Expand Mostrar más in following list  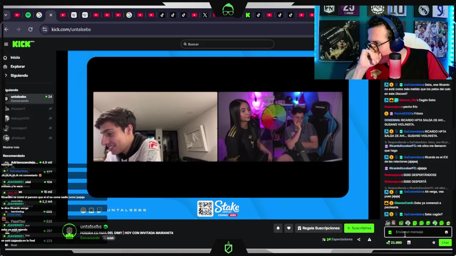click(x=11, y=147)
